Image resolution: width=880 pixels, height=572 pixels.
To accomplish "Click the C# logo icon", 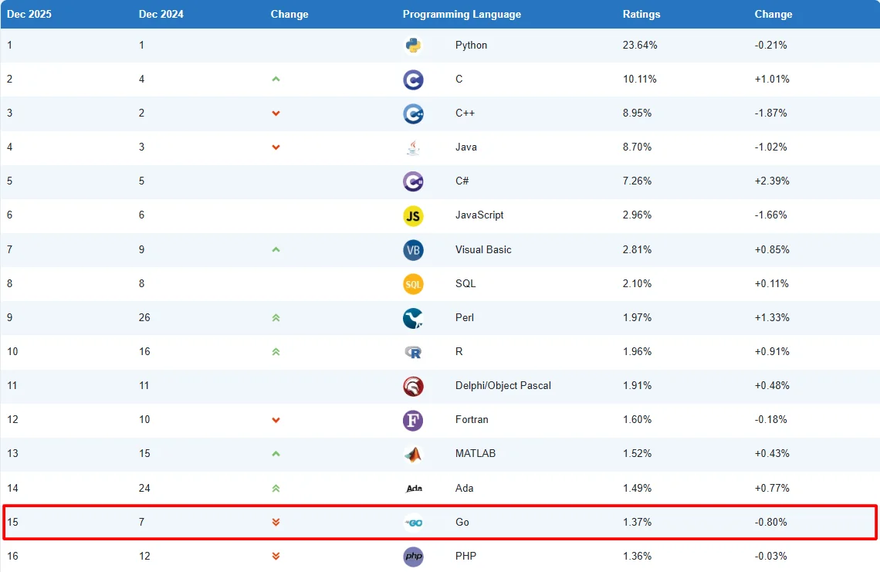I will click(413, 181).
